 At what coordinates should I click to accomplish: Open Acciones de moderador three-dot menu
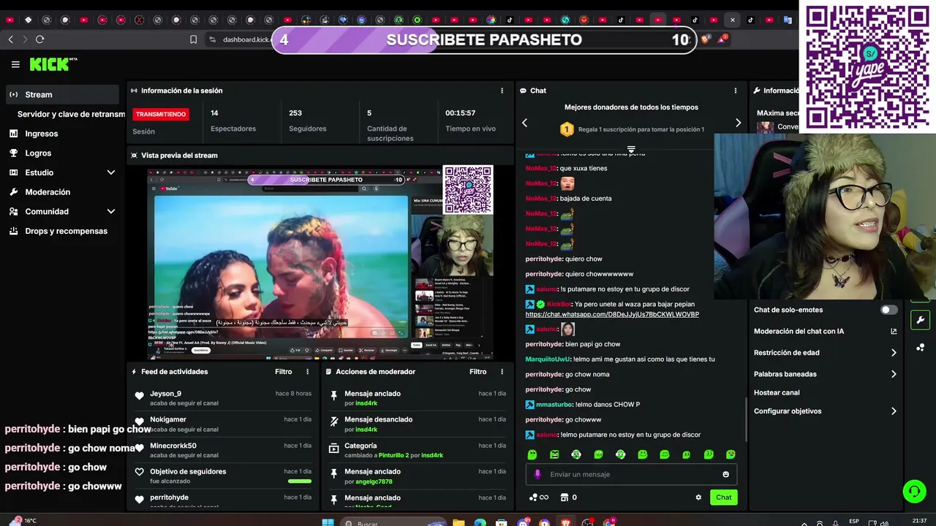pyautogui.click(x=502, y=372)
